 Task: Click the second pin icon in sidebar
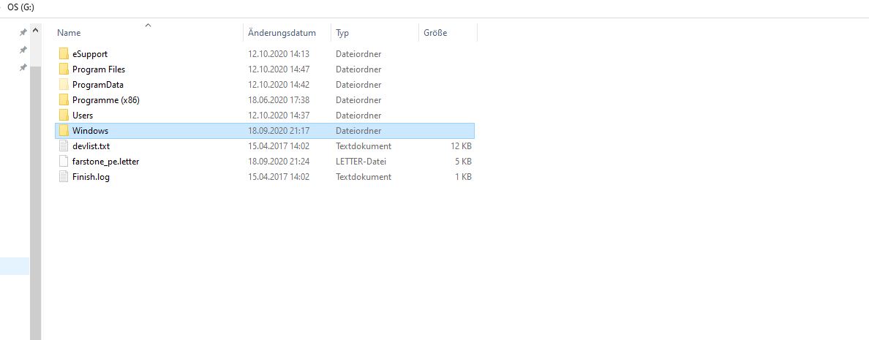click(x=23, y=50)
